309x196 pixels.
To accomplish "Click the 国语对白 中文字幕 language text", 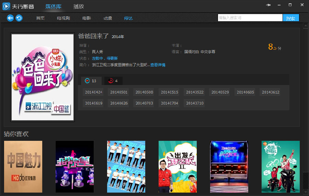I will [199, 52].
